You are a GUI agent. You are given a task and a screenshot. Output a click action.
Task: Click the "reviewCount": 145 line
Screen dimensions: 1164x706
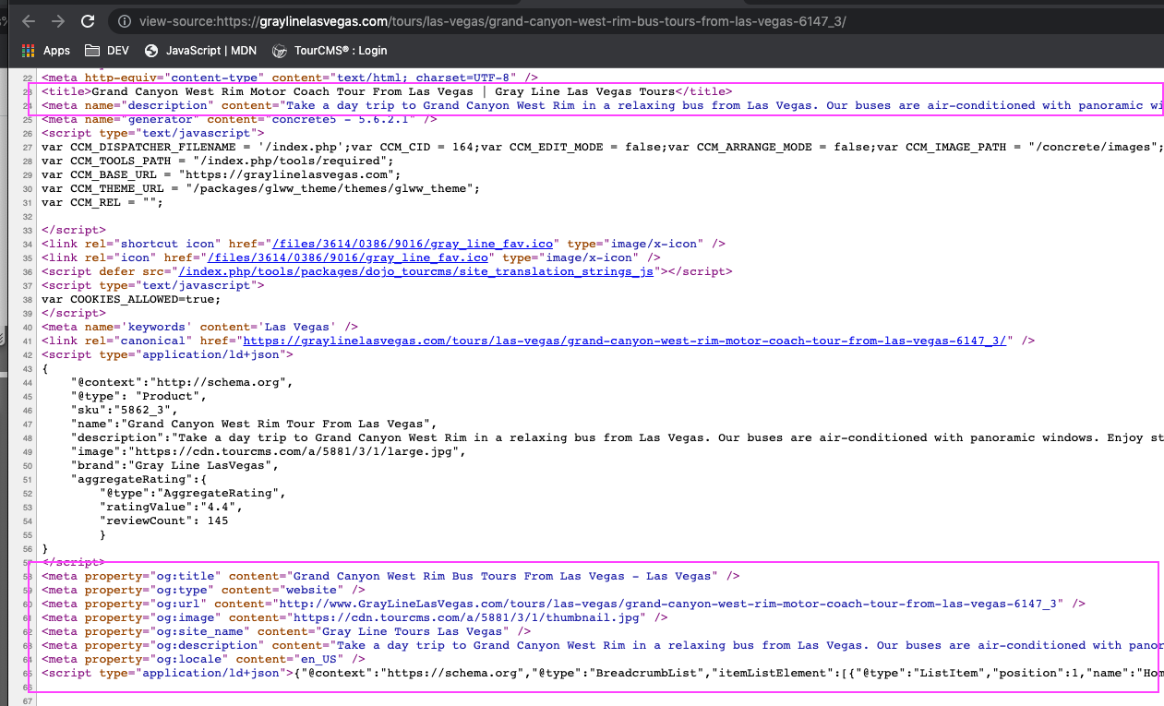click(163, 521)
